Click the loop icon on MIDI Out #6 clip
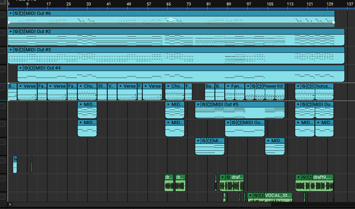The height and width of the screenshot is (209, 355). pos(22,13)
